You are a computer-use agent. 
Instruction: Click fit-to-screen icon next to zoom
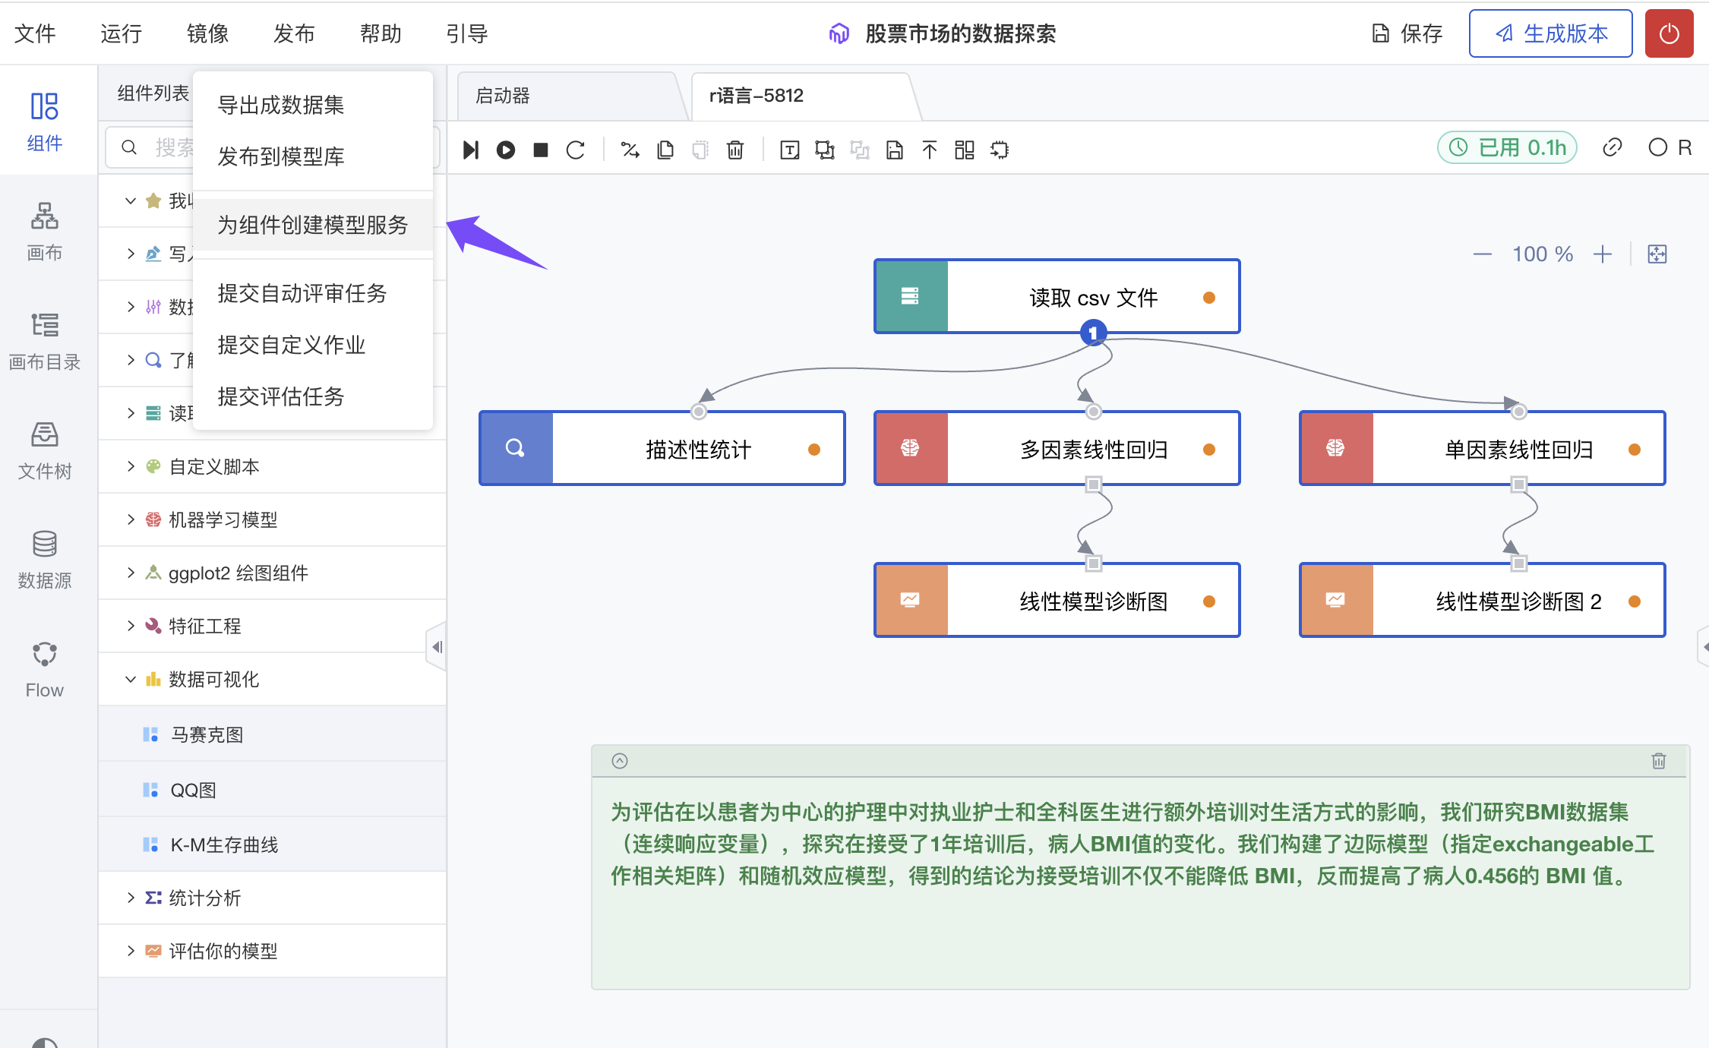click(1657, 254)
